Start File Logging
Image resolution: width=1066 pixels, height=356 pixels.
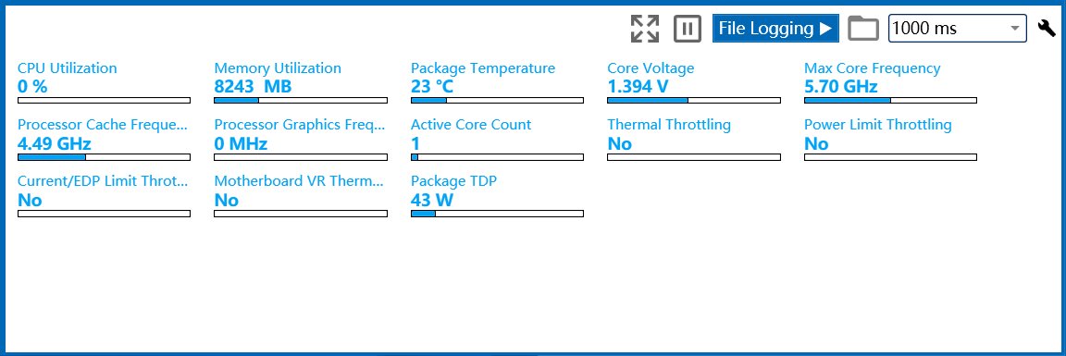[x=775, y=29]
